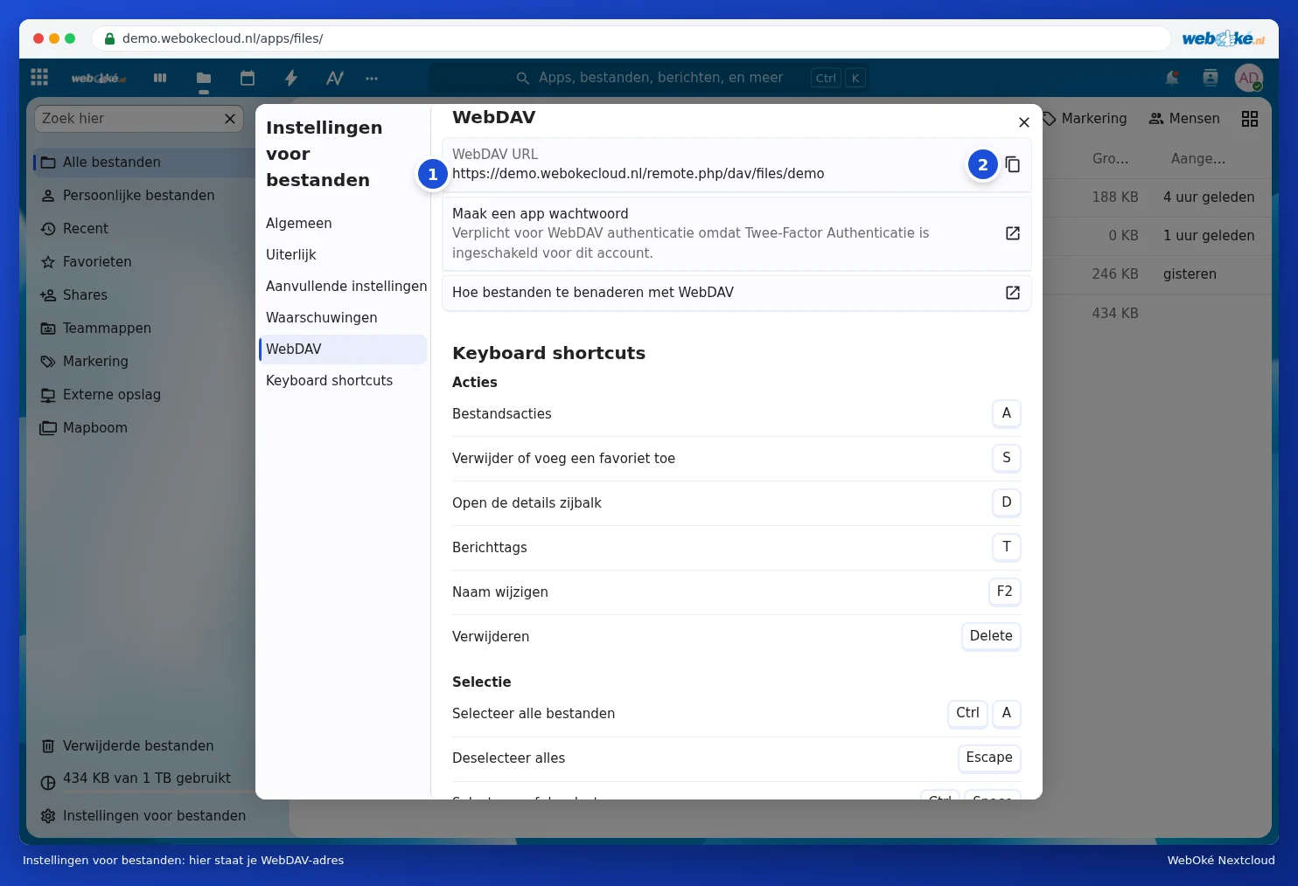The width and height of the screenshot is (1298, 886).
Task: Open Persoonlijke bestanden view
Action: [x=143, y=196]
